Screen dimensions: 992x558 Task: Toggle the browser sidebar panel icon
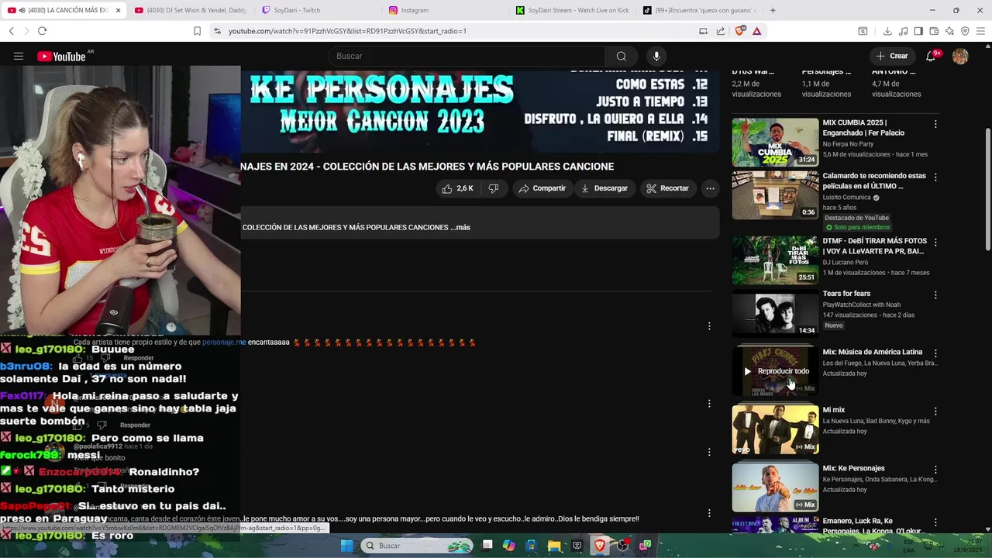(x=918, y=31)
